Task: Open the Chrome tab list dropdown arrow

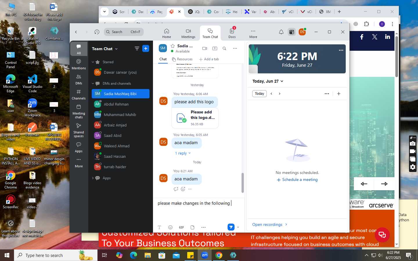Action: [x=105, y=12]
